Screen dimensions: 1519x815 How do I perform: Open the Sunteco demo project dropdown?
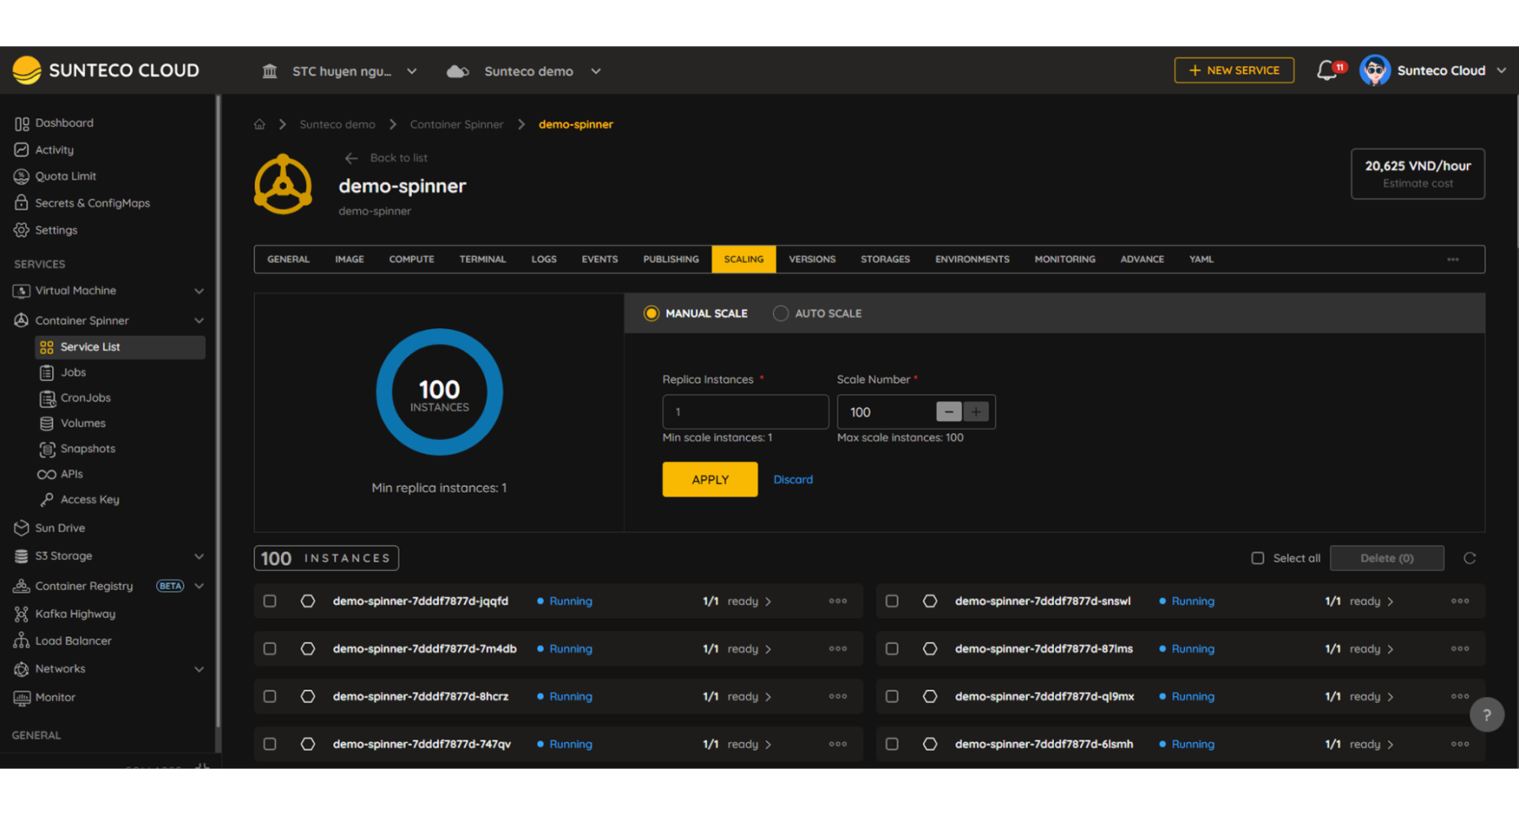pyautogui.click(x=524, y=72)
